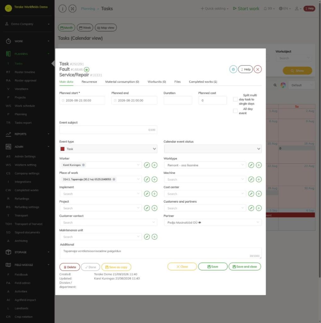This screenshot has height=323, width=321.
Task: Remove Karel Kuningas from Worker field
Action: [x=83, y=165]
